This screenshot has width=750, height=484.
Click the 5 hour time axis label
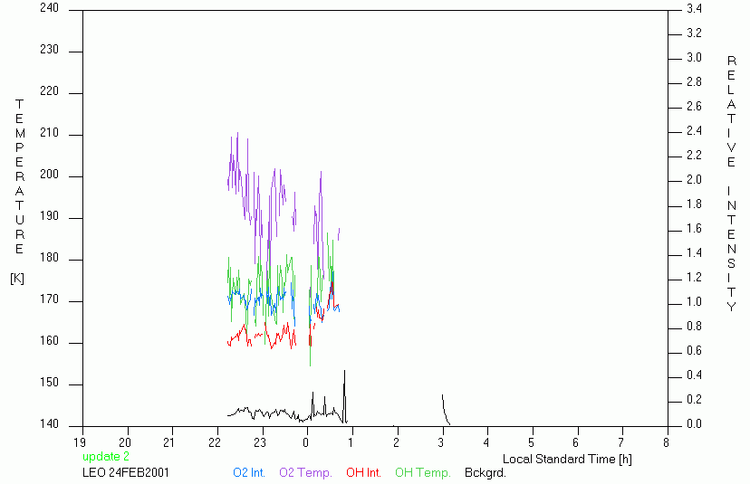[x=531, y=442]
